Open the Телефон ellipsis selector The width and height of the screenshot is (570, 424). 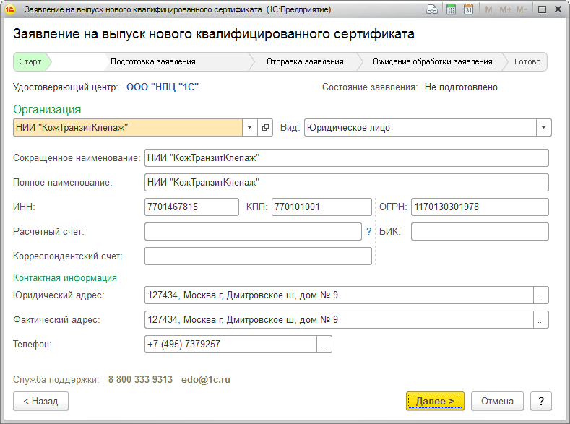pos(324,344)
